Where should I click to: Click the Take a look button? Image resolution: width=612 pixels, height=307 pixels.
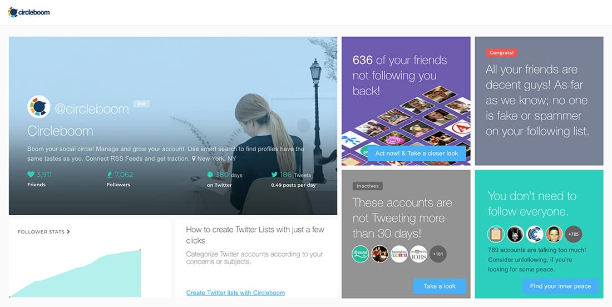440,286
